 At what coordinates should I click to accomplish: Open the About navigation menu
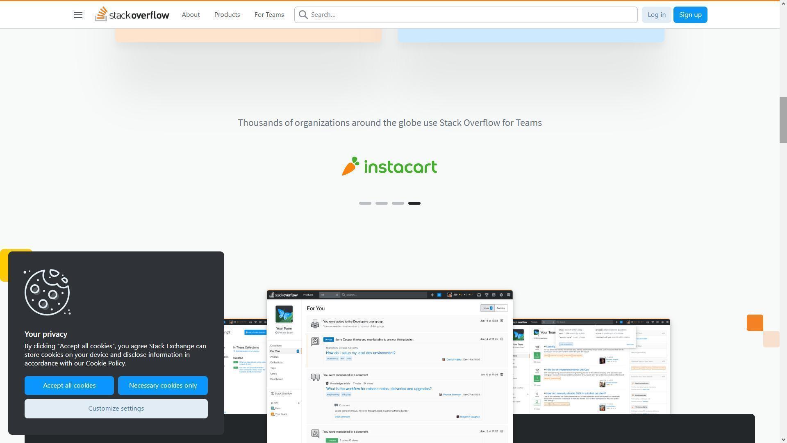click(x=191, y=15)
